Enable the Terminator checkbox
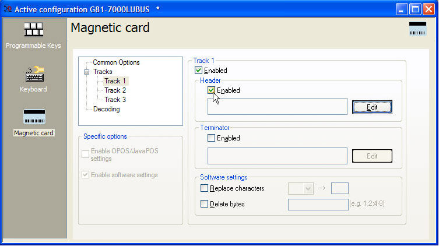Image resolution: width=439 pixels, height=246 pixels. [212, 138]
